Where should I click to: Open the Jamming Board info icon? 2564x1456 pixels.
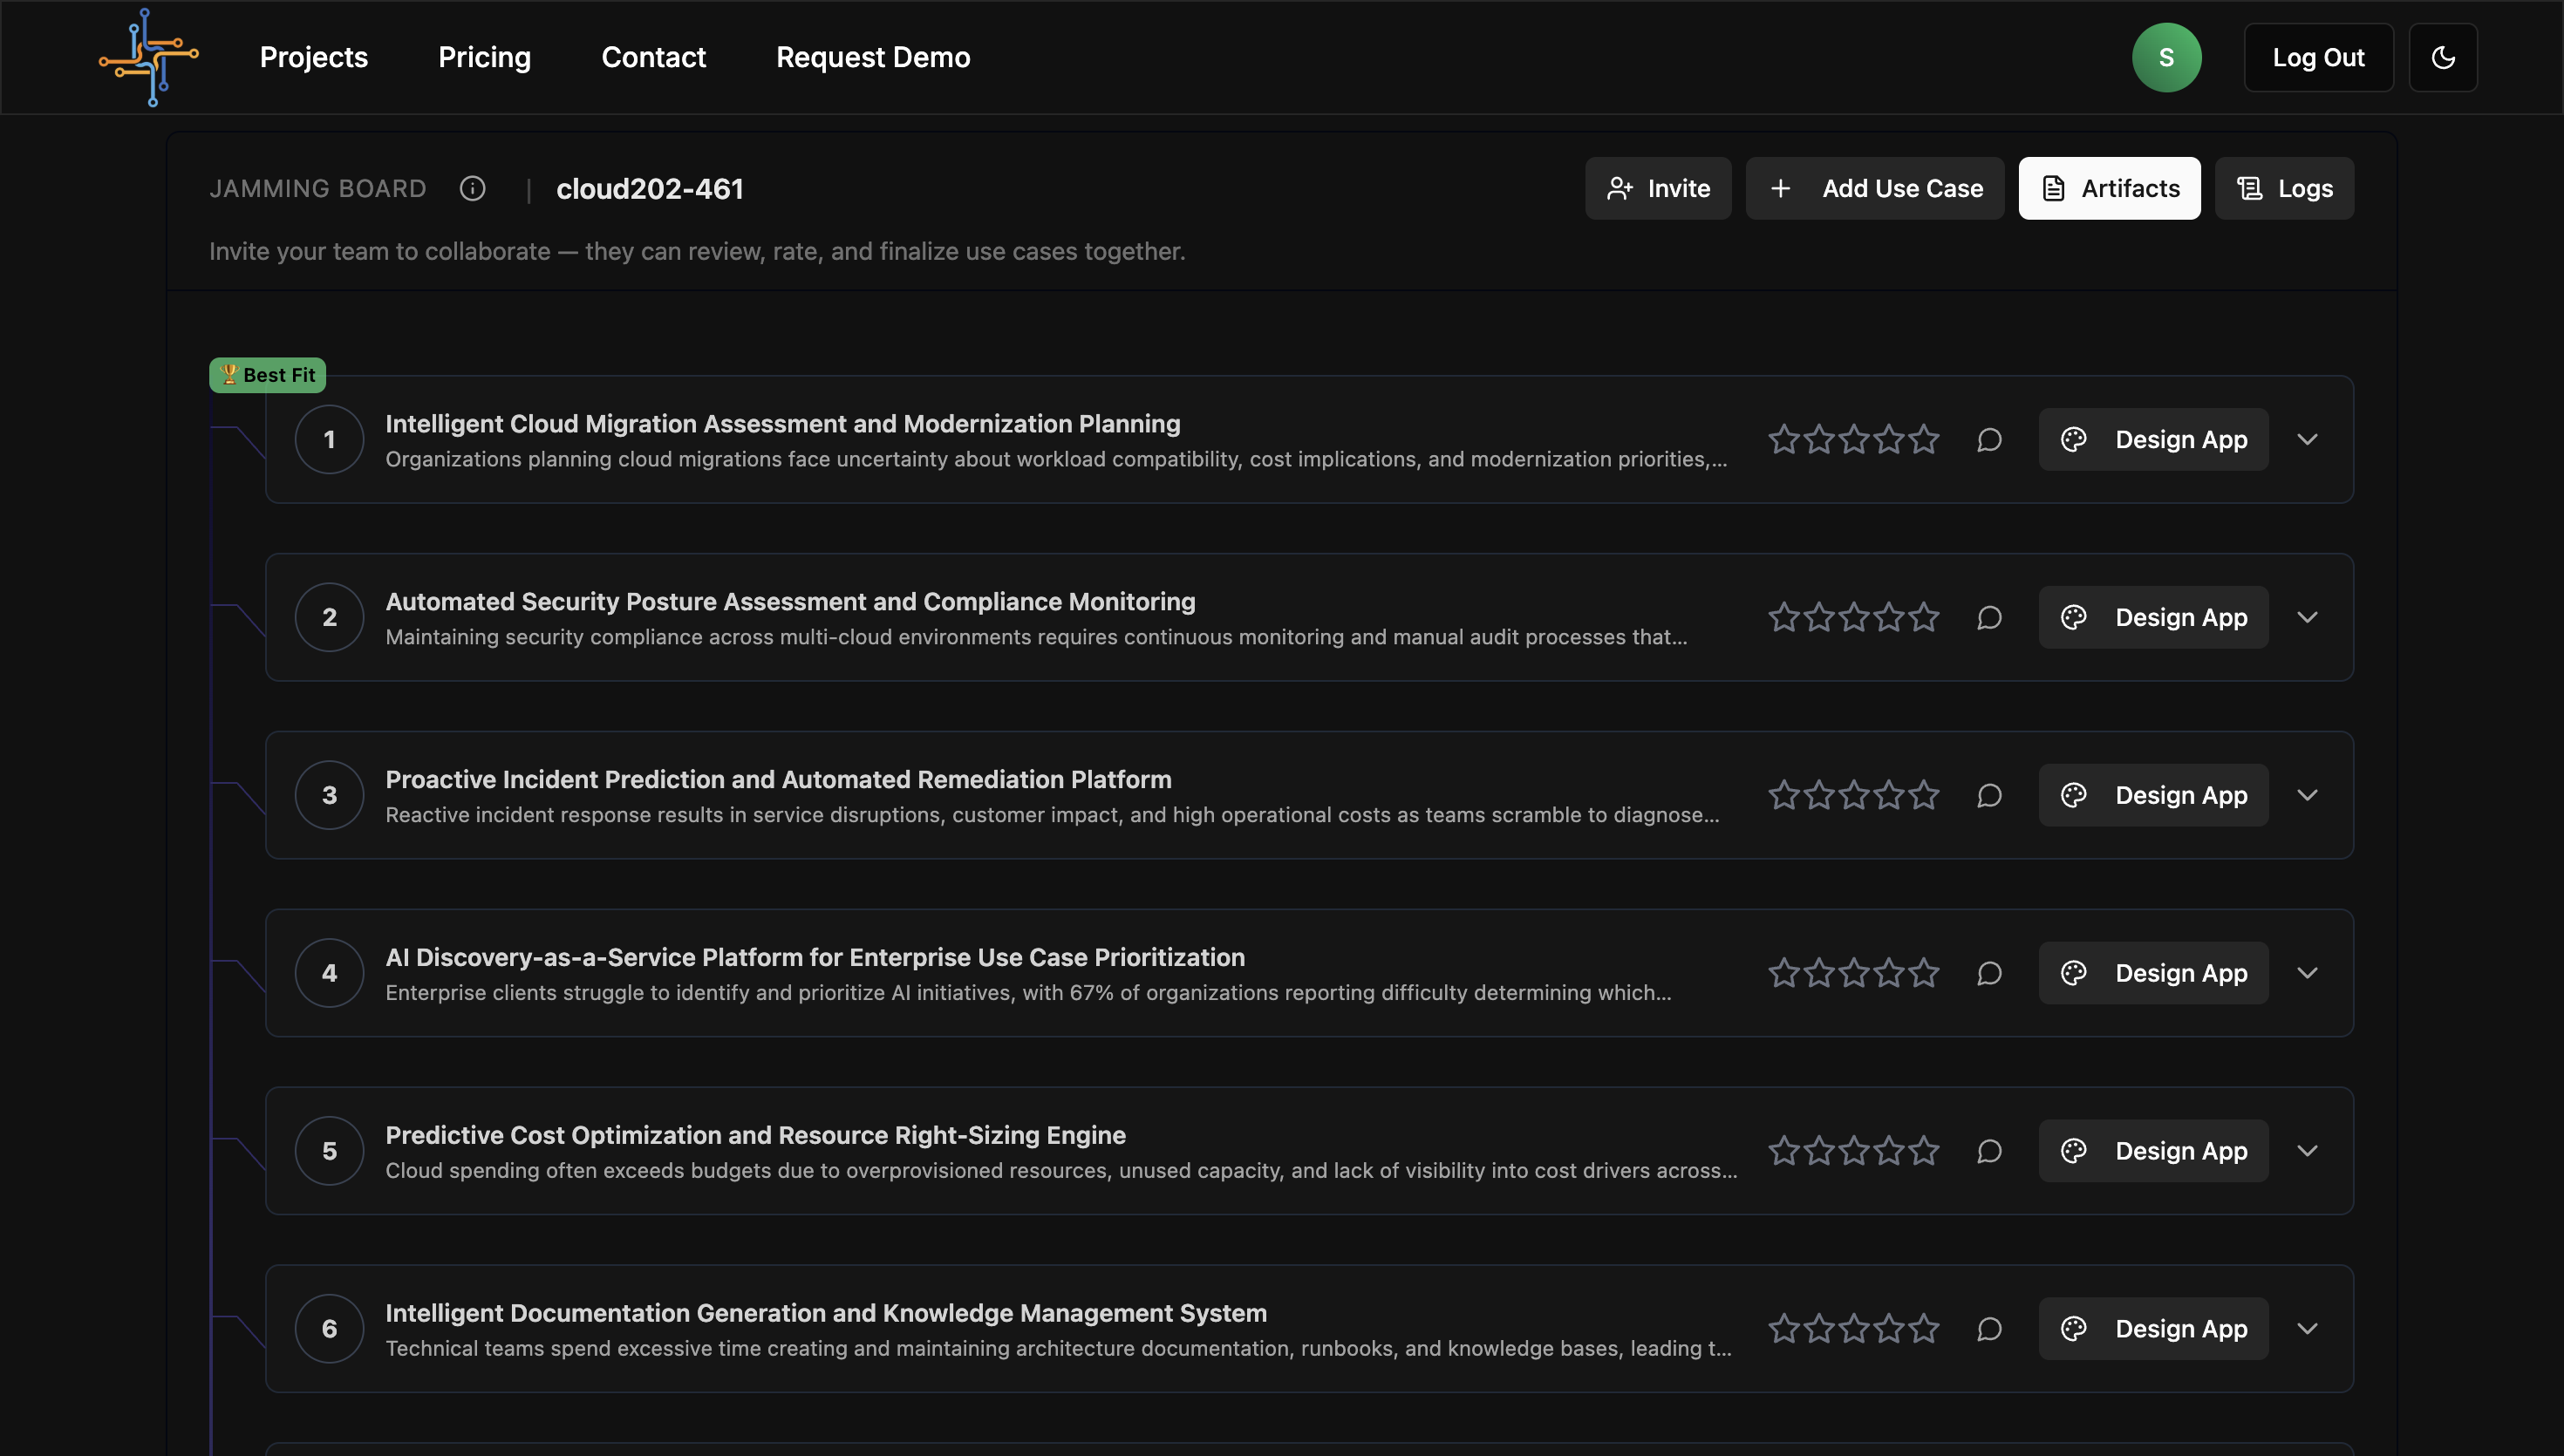[x=472, y=188]
